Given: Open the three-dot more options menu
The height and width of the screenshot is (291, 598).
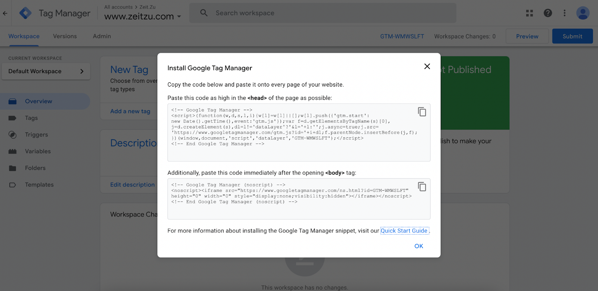Looking at the screenshot, I should pos(564,13).
